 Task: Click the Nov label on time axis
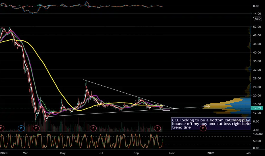pyautogui.click(x=172, y=153)
